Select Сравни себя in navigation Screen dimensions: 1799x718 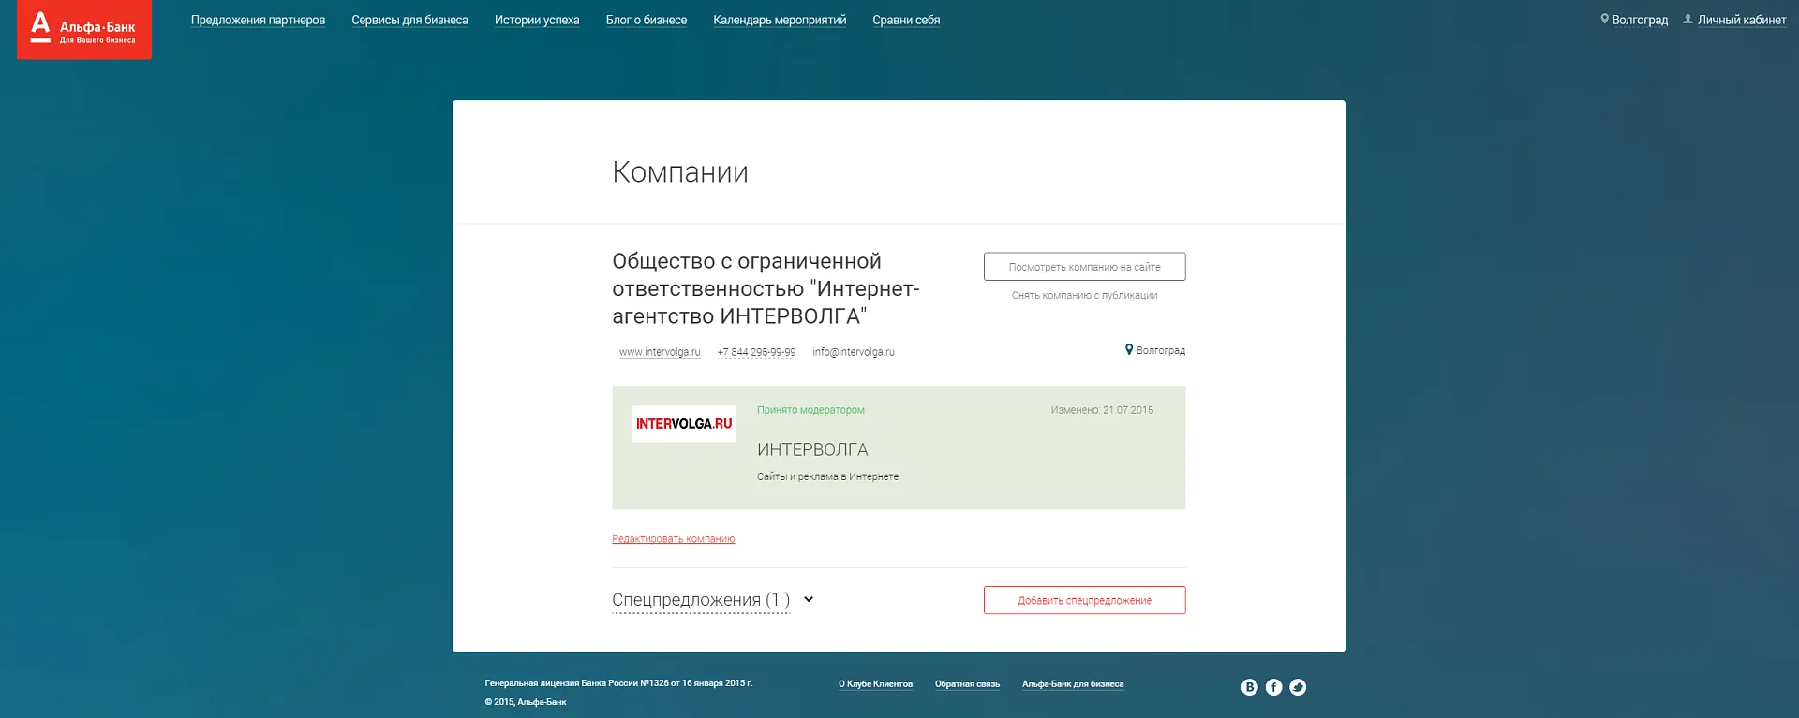pos(906,20)
